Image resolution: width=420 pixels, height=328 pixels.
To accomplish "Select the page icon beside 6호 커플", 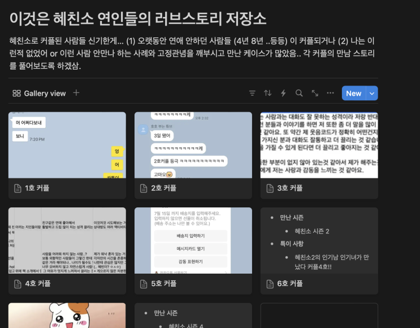I will pyautogui.click(x=270, y=284).
